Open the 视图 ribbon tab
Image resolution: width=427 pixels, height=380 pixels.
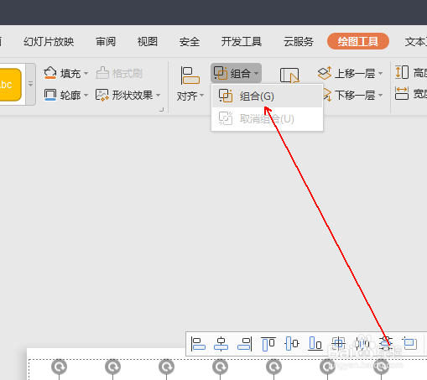point(148,42)
